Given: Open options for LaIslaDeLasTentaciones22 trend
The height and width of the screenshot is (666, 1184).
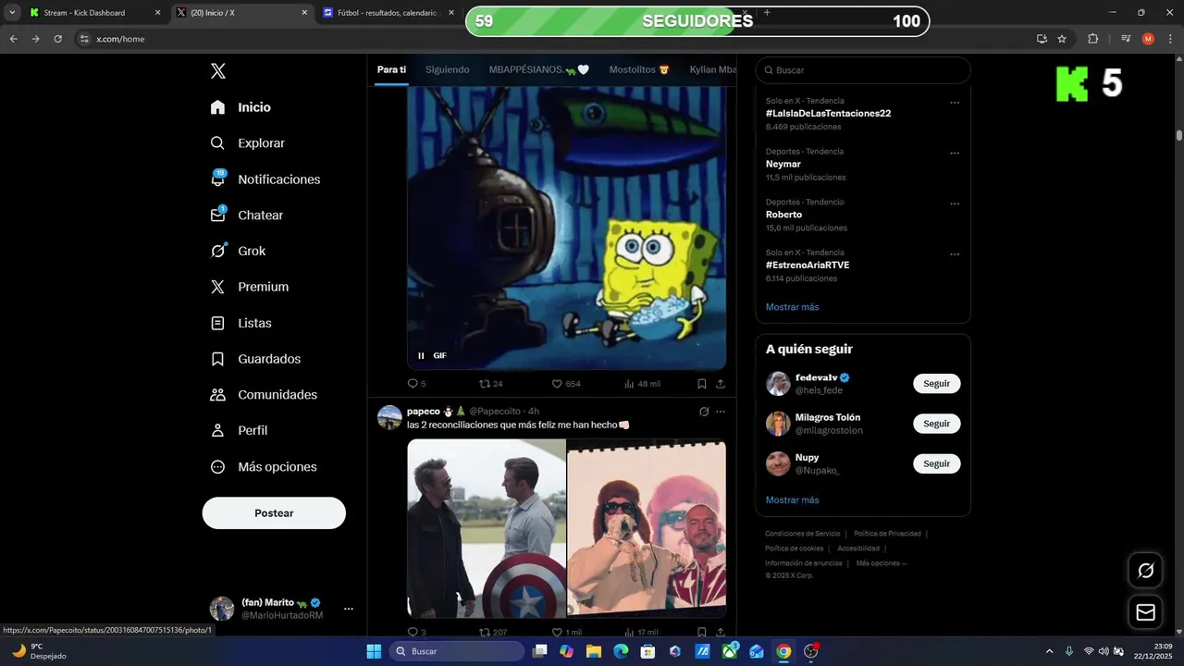Looking at the screenshot, I should click(955, 103).
